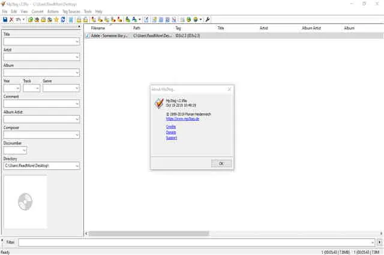Image resolution: width=384 pixels, height=255 pixels.
Task: Expand the Album Artist field dropdown
Action: 77,120
